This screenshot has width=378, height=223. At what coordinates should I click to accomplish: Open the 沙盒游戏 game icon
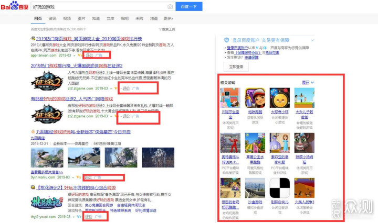pyautogui.click(x=255, y=188)
